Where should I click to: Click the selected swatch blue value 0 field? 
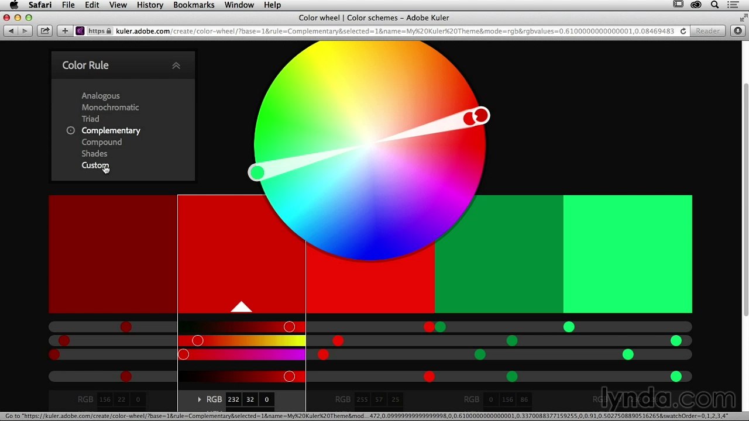click(266, 399)
